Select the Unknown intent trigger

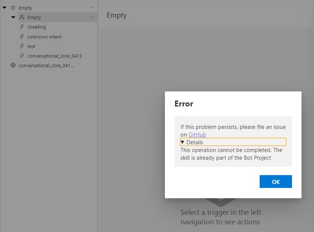[44, 37]
